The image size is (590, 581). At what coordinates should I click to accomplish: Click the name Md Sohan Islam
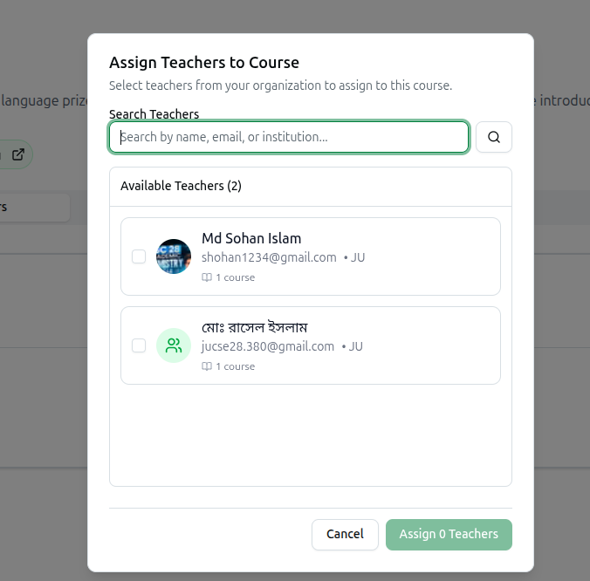[x=251, y=238]
